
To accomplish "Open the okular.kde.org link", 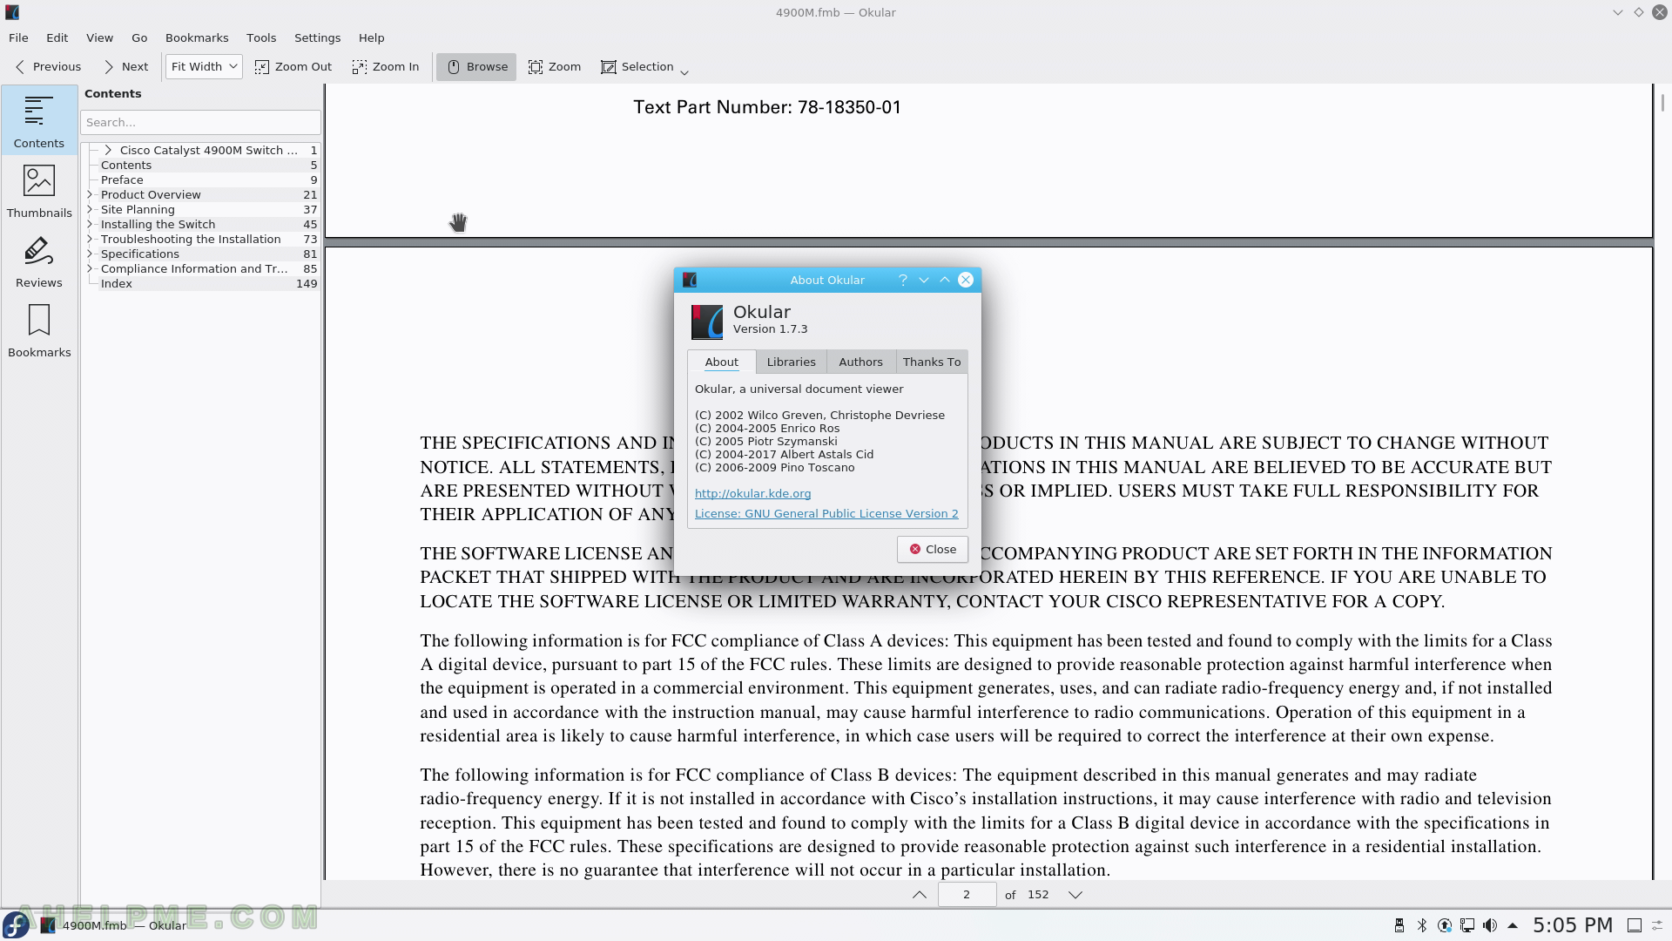I will (752, 493).
